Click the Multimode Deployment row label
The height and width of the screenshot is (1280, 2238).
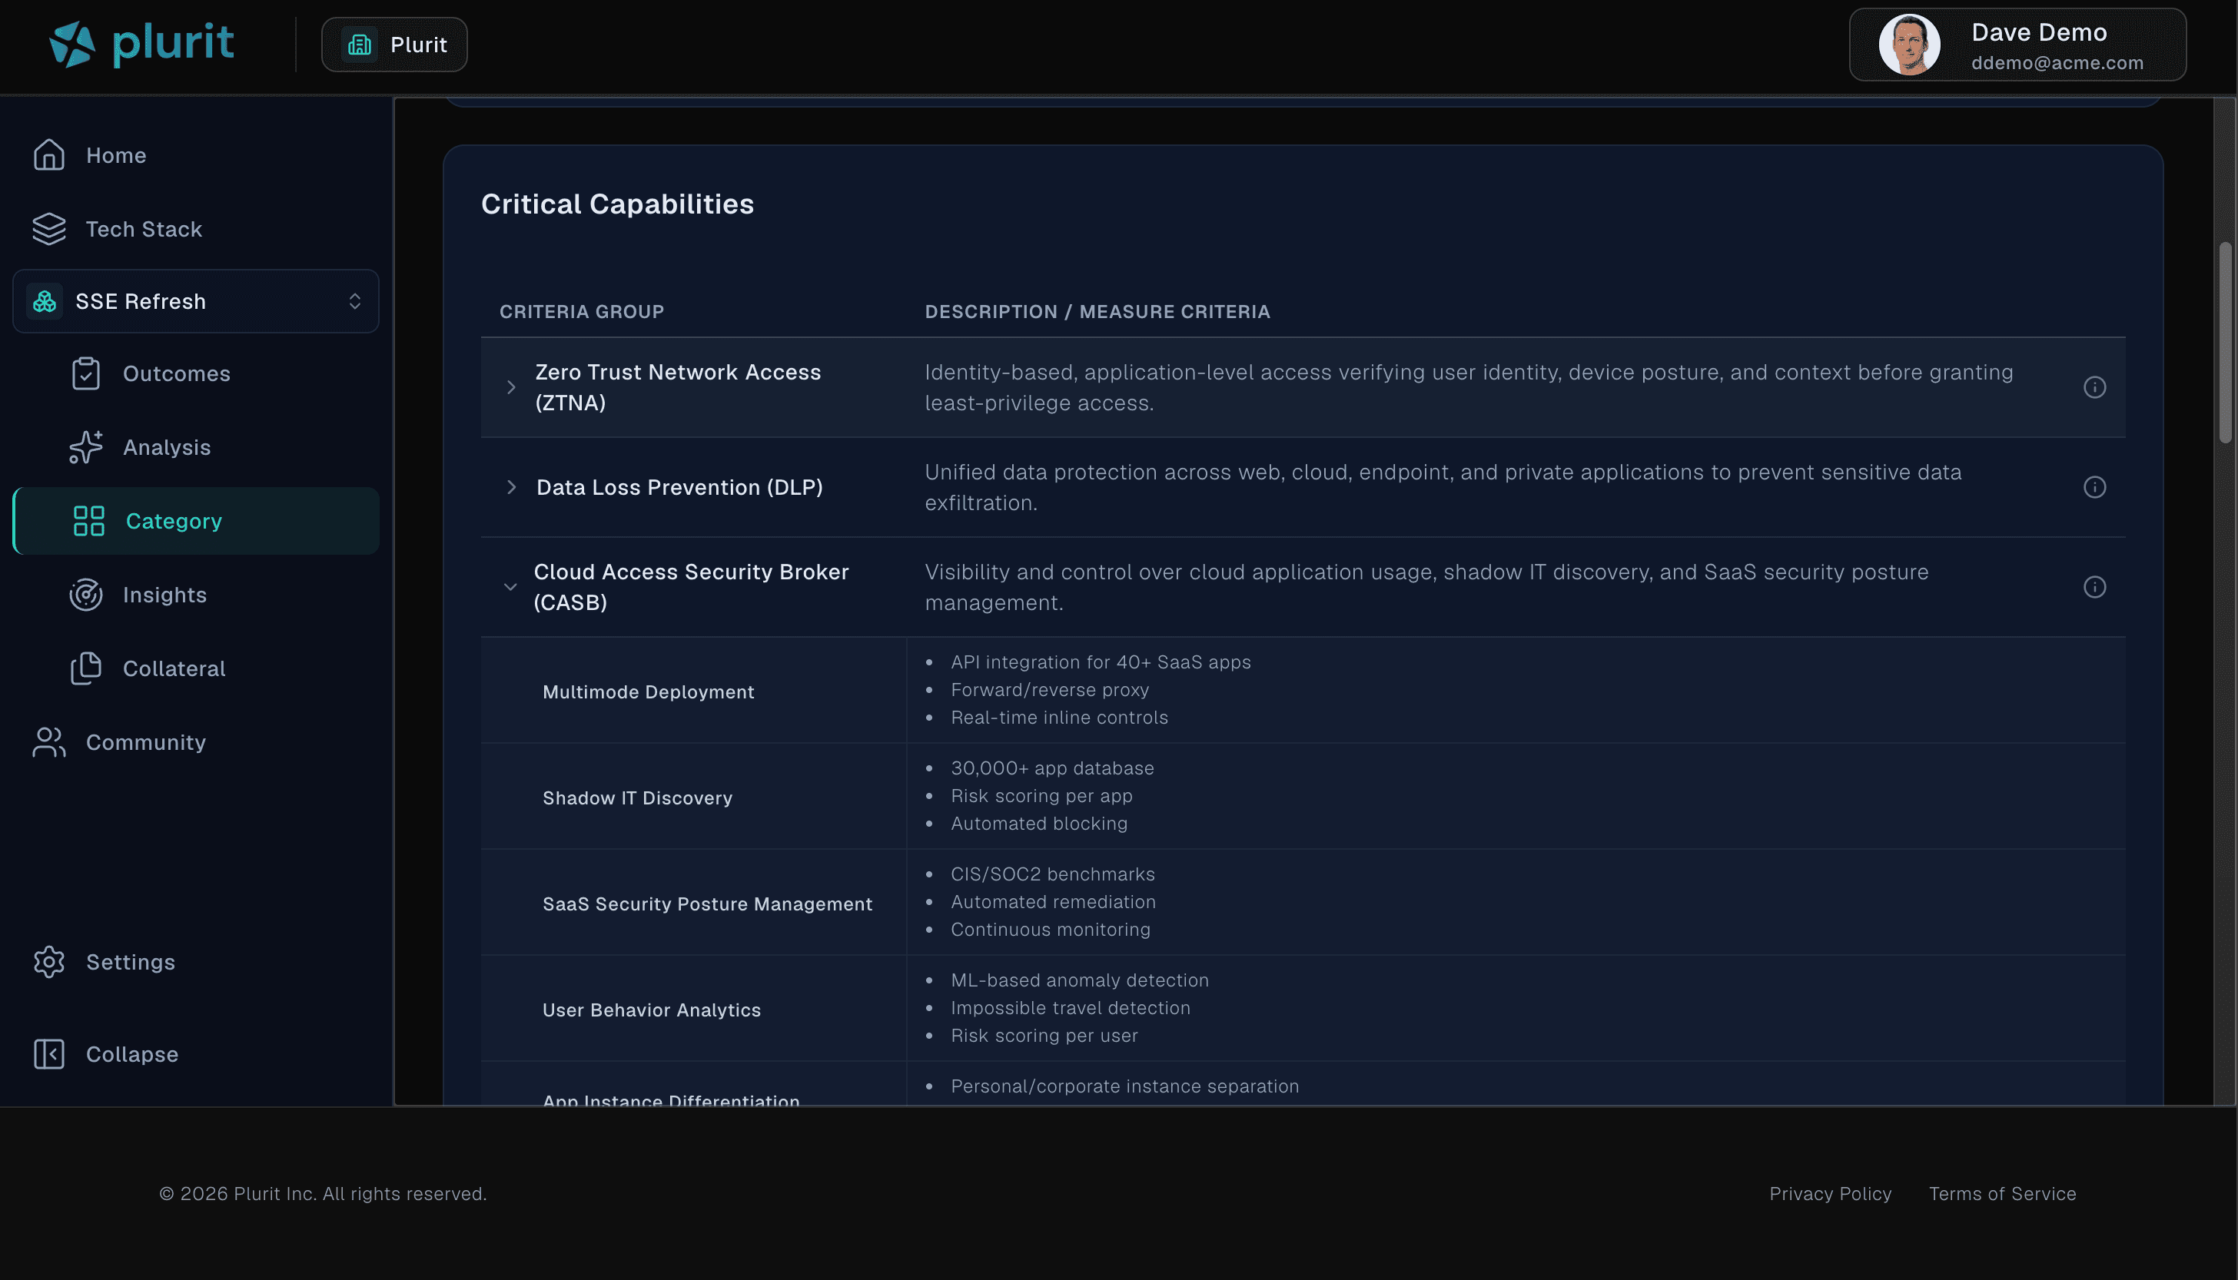pos(648,692)
